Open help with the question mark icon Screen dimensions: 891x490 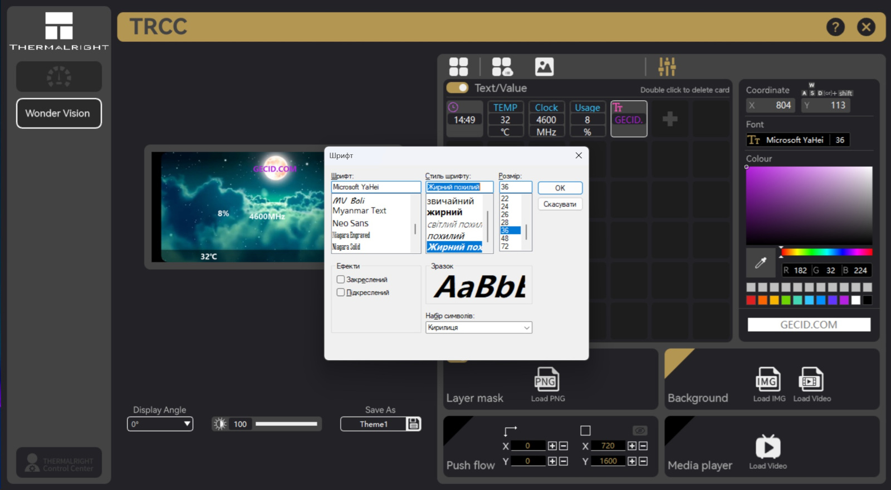(x=835, y=27)
